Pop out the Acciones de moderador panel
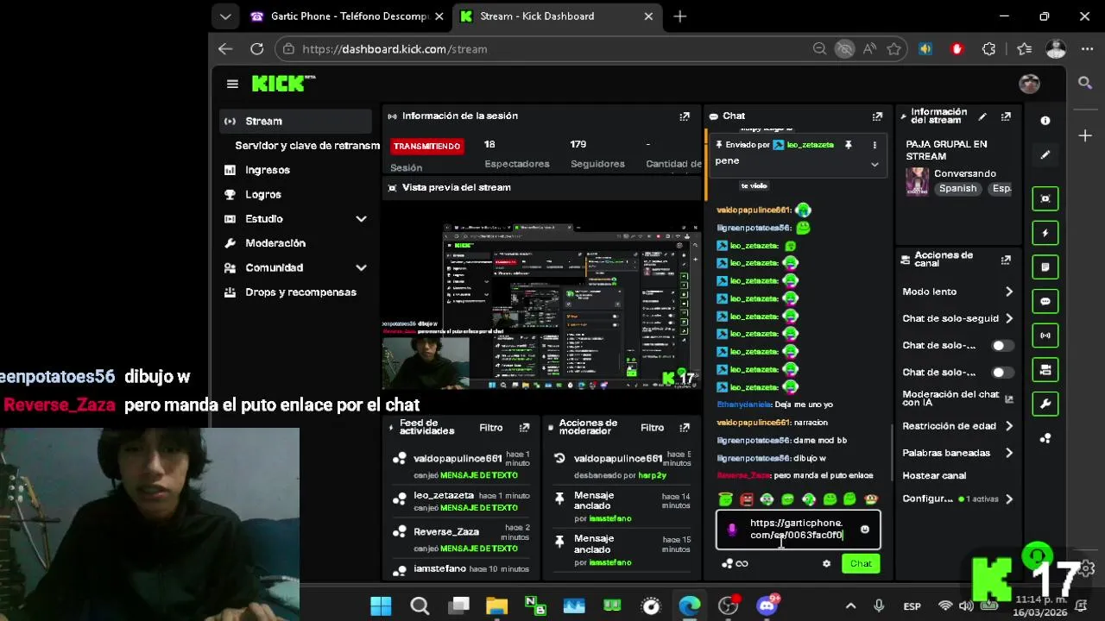Viewport: 1105px width, 621px height. pos(685,428)
